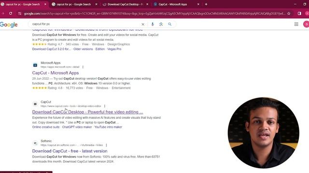Open the YouTube intro maker sitelink
The height and width of the screenshot is (173, 309).
pos(108,127)
